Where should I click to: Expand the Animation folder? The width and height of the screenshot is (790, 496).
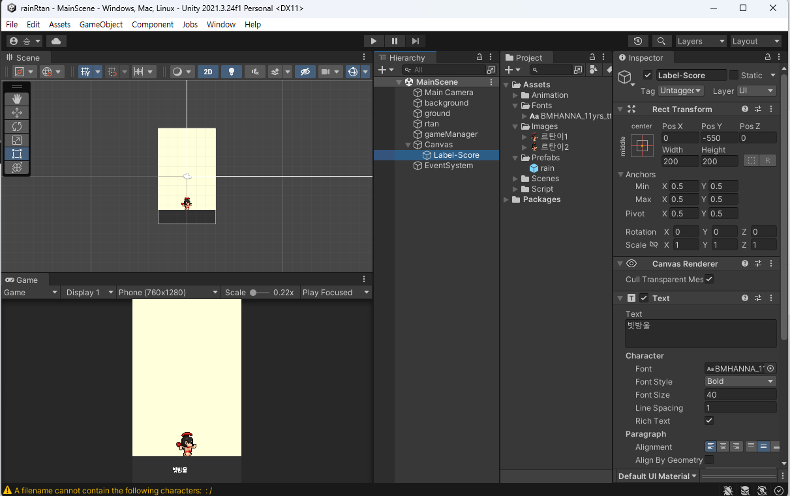point(515,95)
